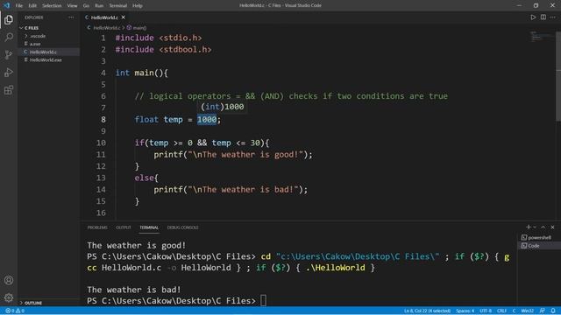This screenshot has height=315, width=561.
Task: Click the code minimap overview
Action: coord(542,37)
